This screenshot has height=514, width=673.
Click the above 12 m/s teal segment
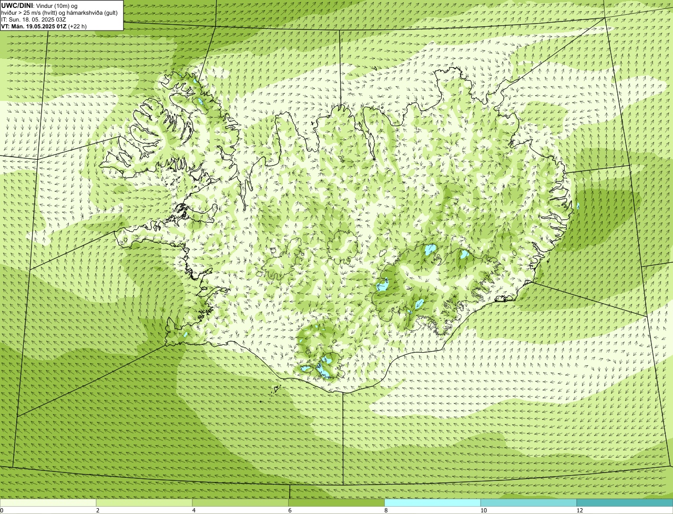[x=625, y=503]
